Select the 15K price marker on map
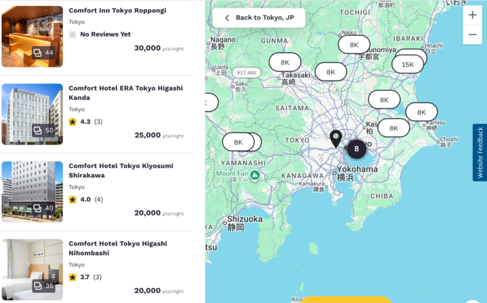The image size is (487, 303). tap(408, 65)
